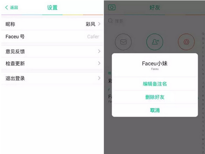Image resolution: width=205 pixels, height=154 pixels.
Task: Select 编辑备注名 in the popup
Action: tap(155, 84)
